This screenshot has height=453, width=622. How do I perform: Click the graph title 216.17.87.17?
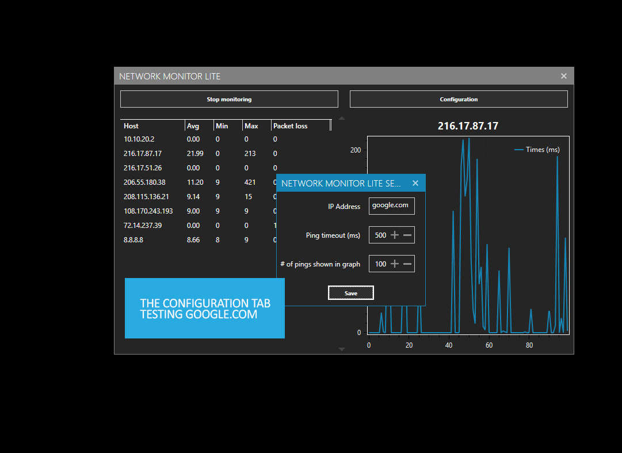click(x=468, y=125)
